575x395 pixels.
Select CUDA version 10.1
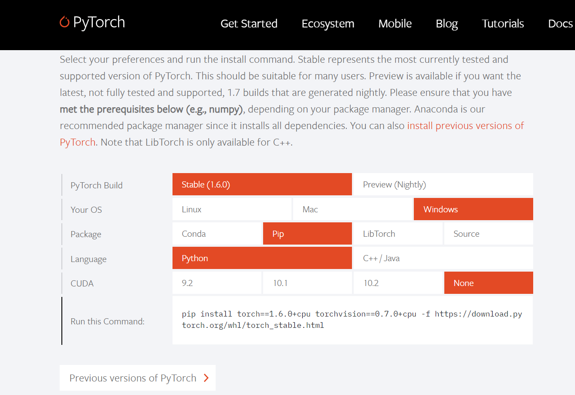[x=308, y=283]
